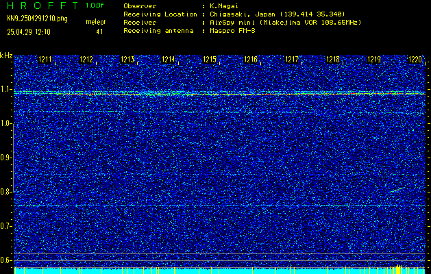Click the 0.8 kHz axis label
431x274 pixels.
point(5,192)
